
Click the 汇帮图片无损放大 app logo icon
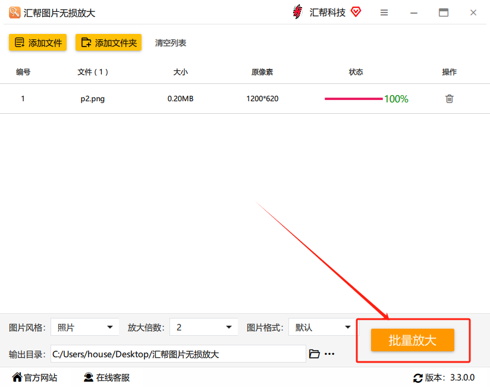[15, 13]
